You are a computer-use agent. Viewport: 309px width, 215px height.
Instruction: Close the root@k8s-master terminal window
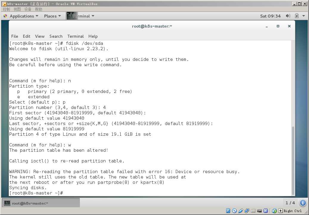point(289,26)
